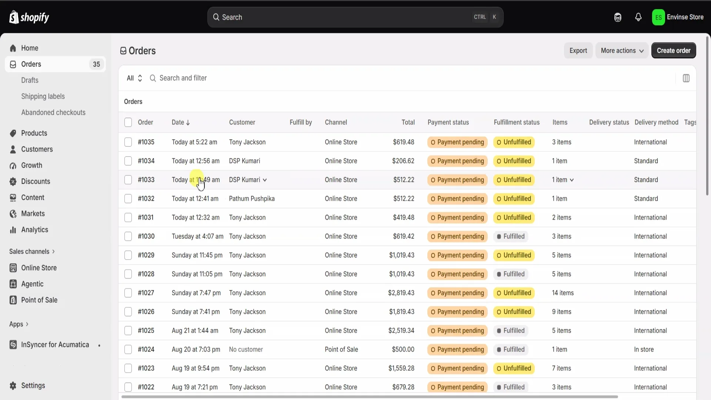Click the Customers person icon
Image resolution: width=711 pixels, height=400 pixels.
click(13, 149)
